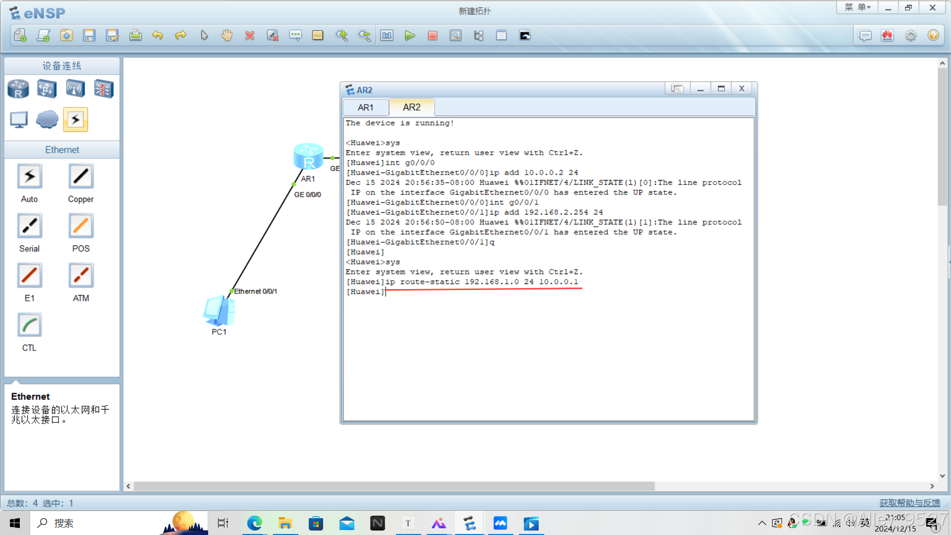This screenshot has height=535, width=951.
Task: Select the PC1 device on canvas
Action: (x=219, y=311)
